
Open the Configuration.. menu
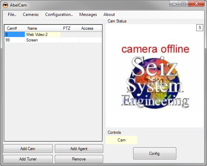pyautogui.click(x=59, y=15)
